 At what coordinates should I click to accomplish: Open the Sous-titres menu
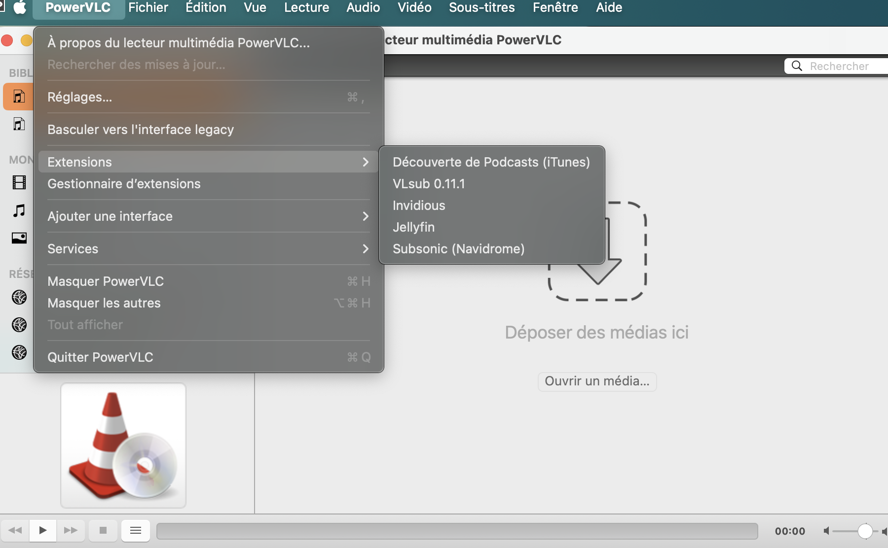click(x=482, y=7)
